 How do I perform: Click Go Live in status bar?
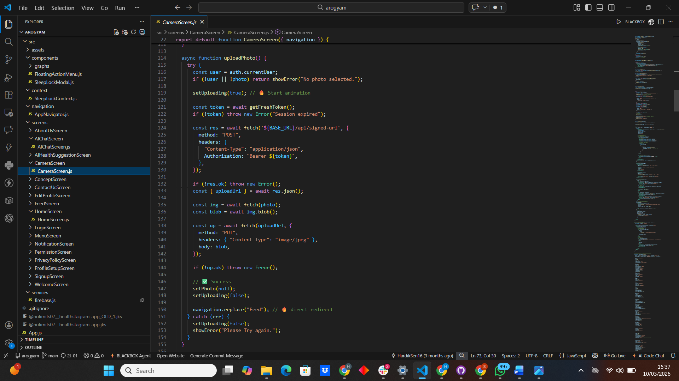pos(615,356)
